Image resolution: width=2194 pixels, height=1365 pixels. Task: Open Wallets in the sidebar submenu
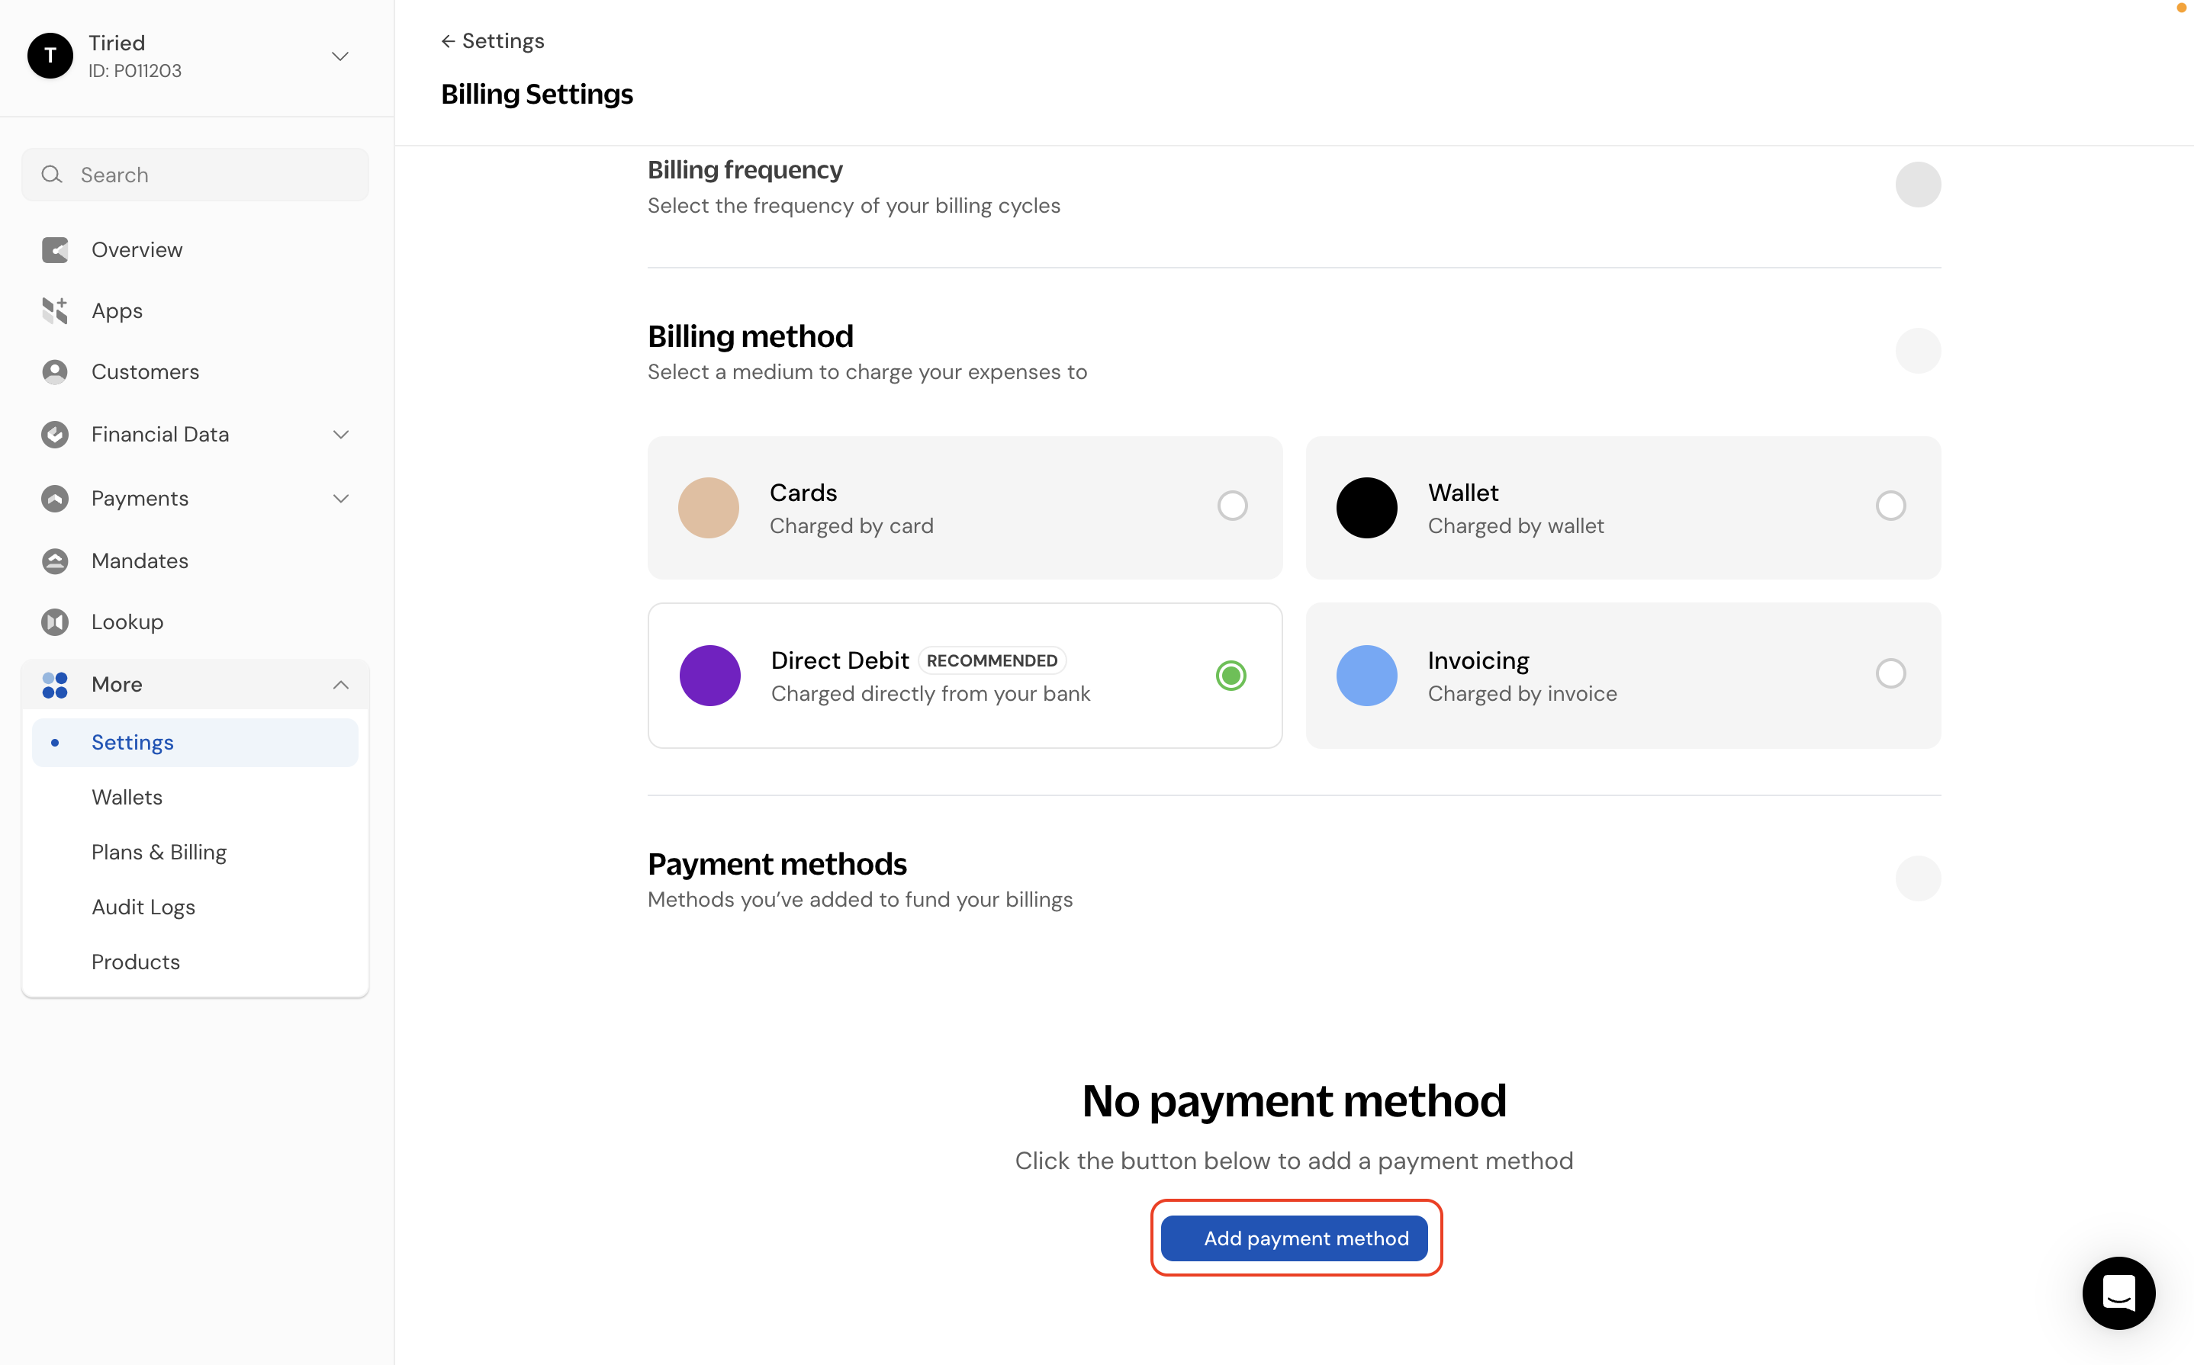tap(127, 797)
